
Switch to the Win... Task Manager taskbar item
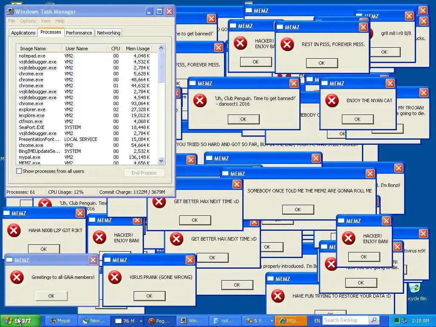click(192, 321)
